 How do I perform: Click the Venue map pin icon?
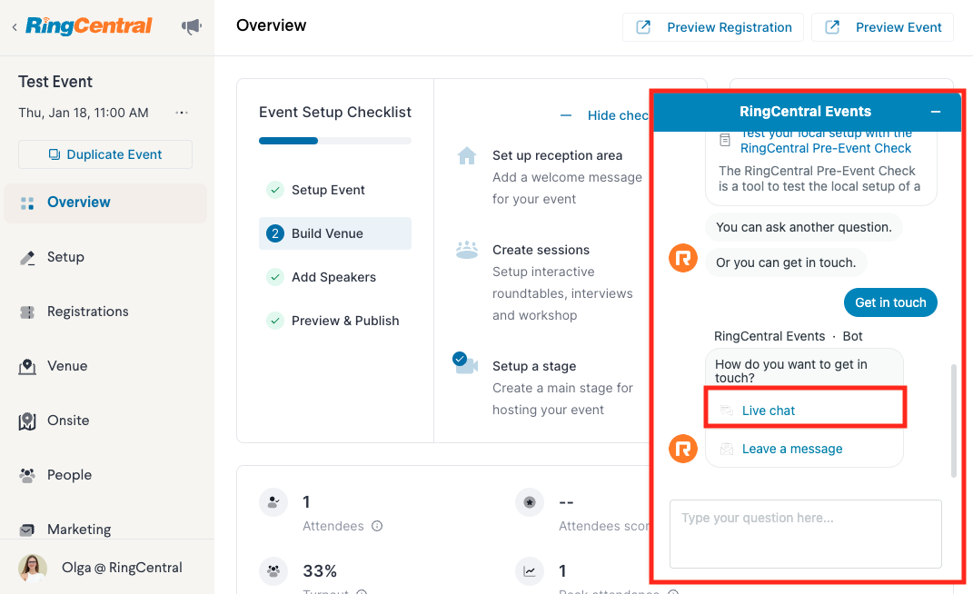pos(27,367)
